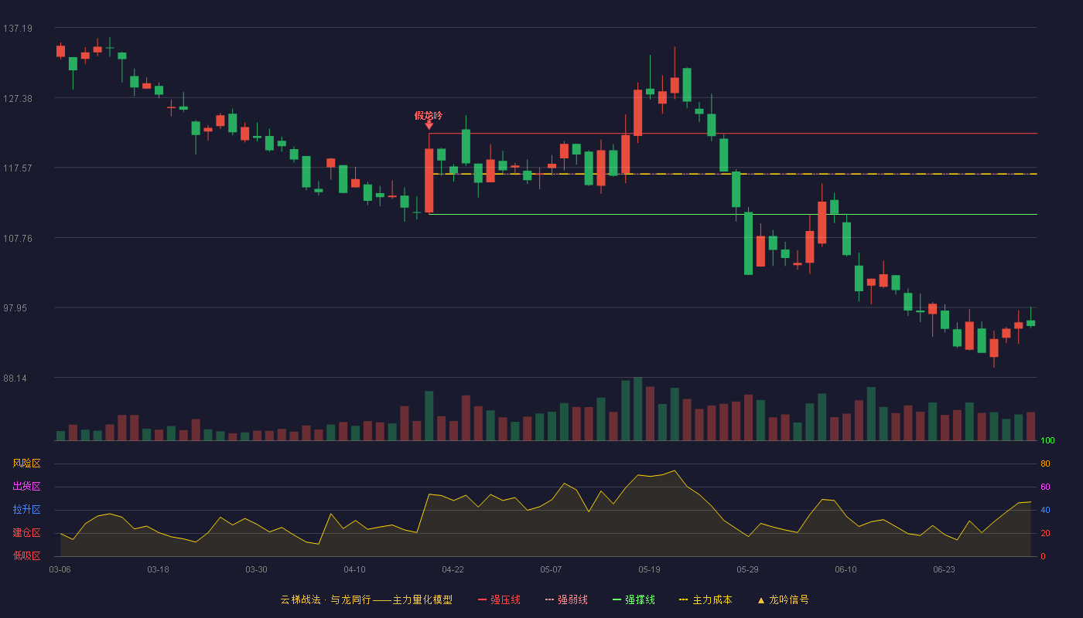1083x618 pixels.
Task: Click the 04-10 date label
Action: pyautogui.click(x=354, y=569)
